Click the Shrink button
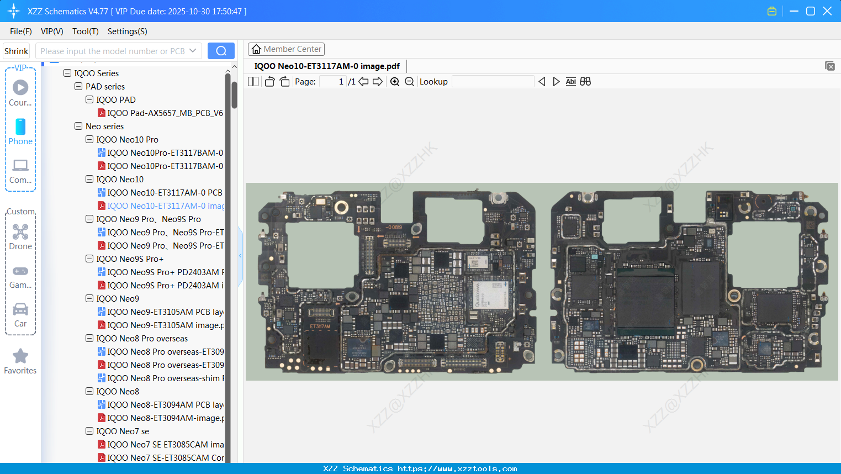Screen dimensions: 841x474 [16, 51]
